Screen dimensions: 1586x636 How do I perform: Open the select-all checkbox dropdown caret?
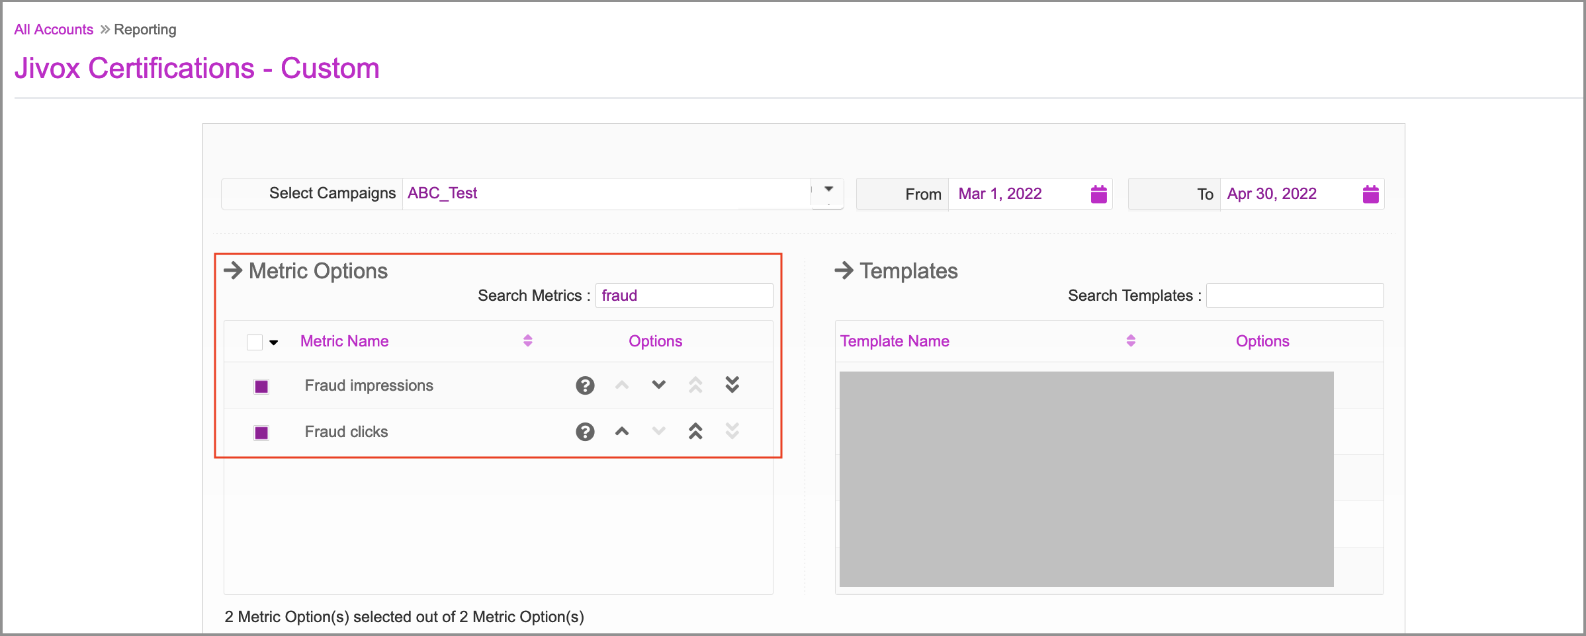[x=274, y=342]
